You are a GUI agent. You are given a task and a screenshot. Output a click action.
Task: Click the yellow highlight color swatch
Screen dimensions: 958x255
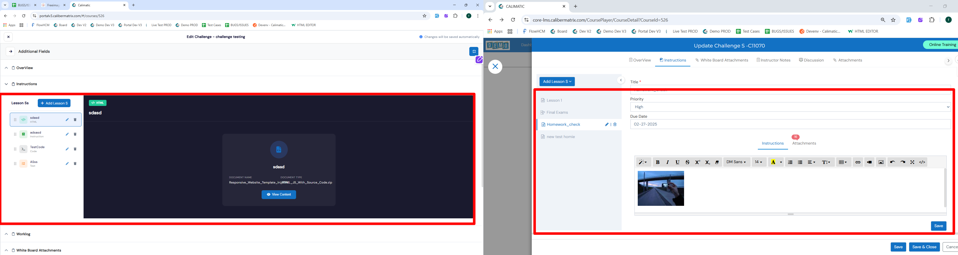tap(773, 162)
